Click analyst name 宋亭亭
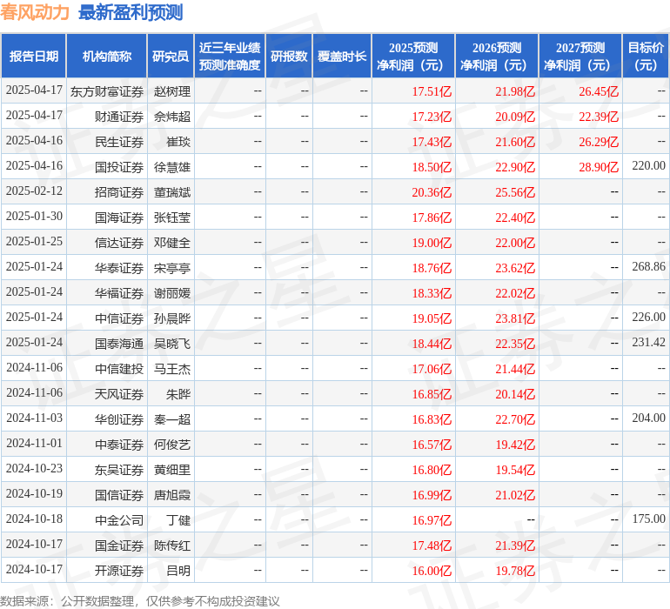This screenshot has height=609, width=670. (172, 267)
